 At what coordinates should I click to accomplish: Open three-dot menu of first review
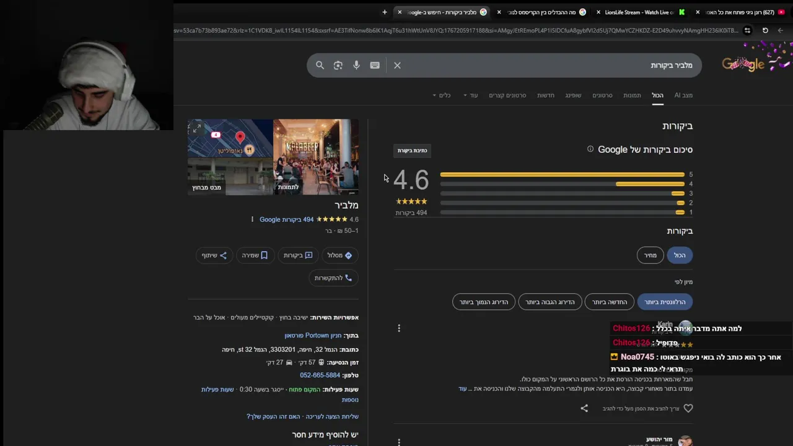[x=399, y=328]
